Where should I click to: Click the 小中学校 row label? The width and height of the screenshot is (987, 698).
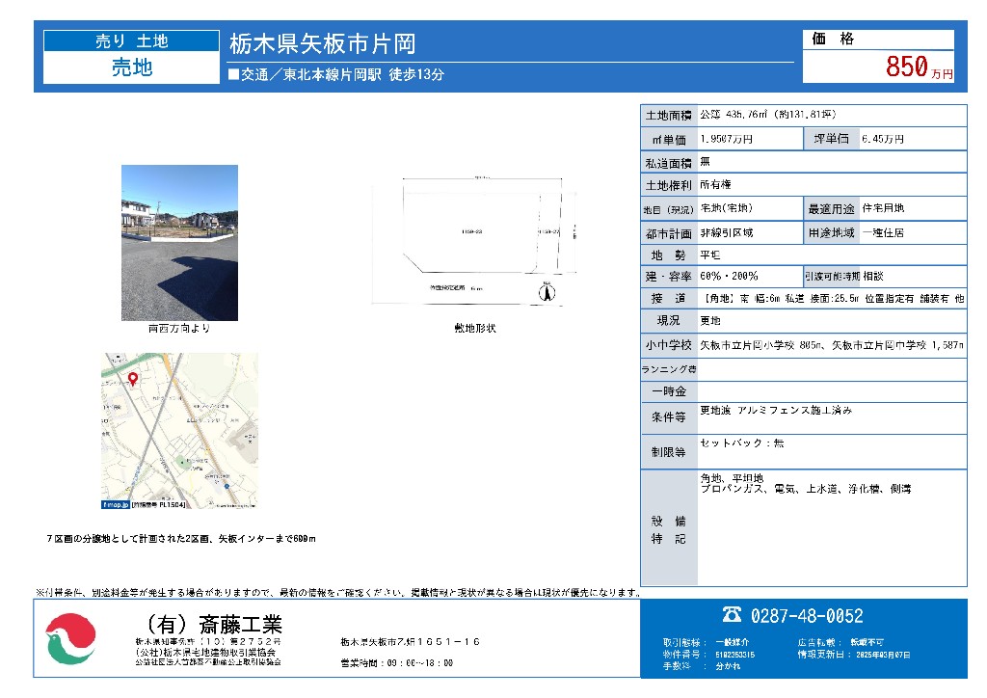pyautogui.click(x=668, y=344)
